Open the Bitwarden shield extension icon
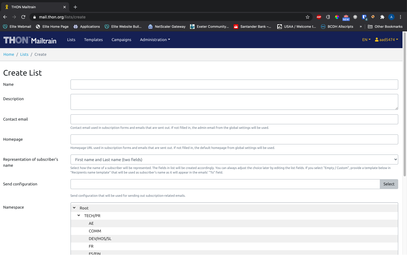The image size is (407, 257). [364, 17]
